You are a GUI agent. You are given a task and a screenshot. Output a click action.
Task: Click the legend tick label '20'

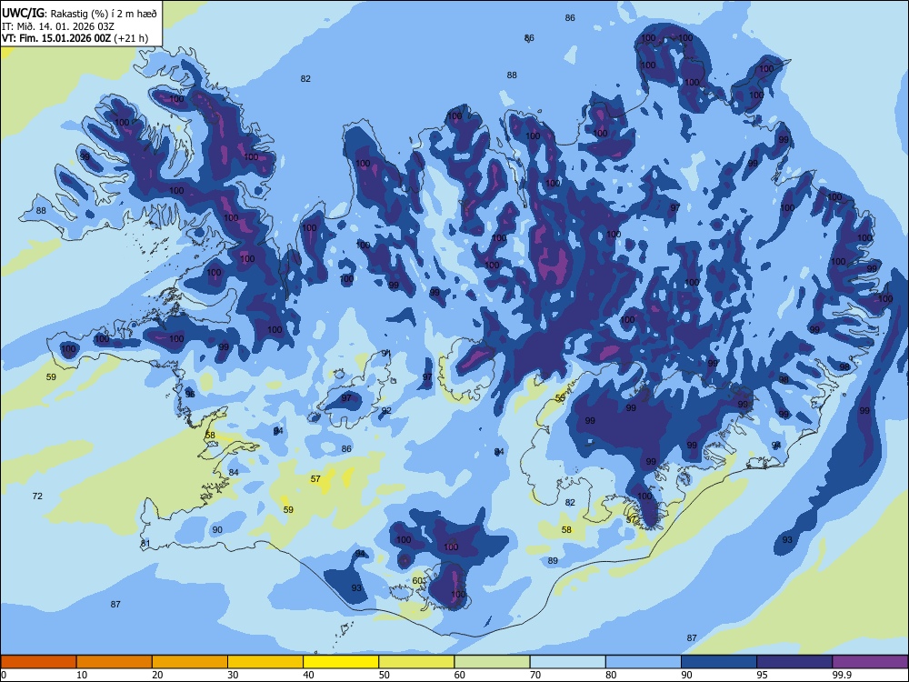click(x=157, y=675)
